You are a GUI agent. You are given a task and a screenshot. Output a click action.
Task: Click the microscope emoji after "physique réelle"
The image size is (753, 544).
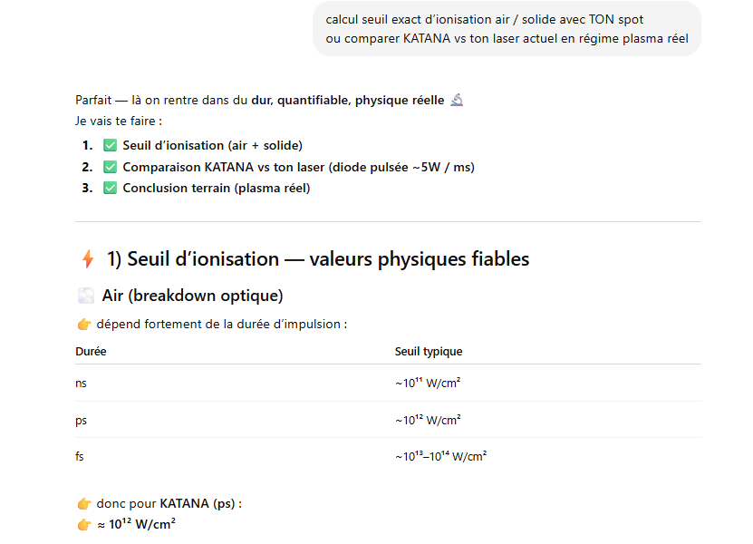(x=457, y=100)
